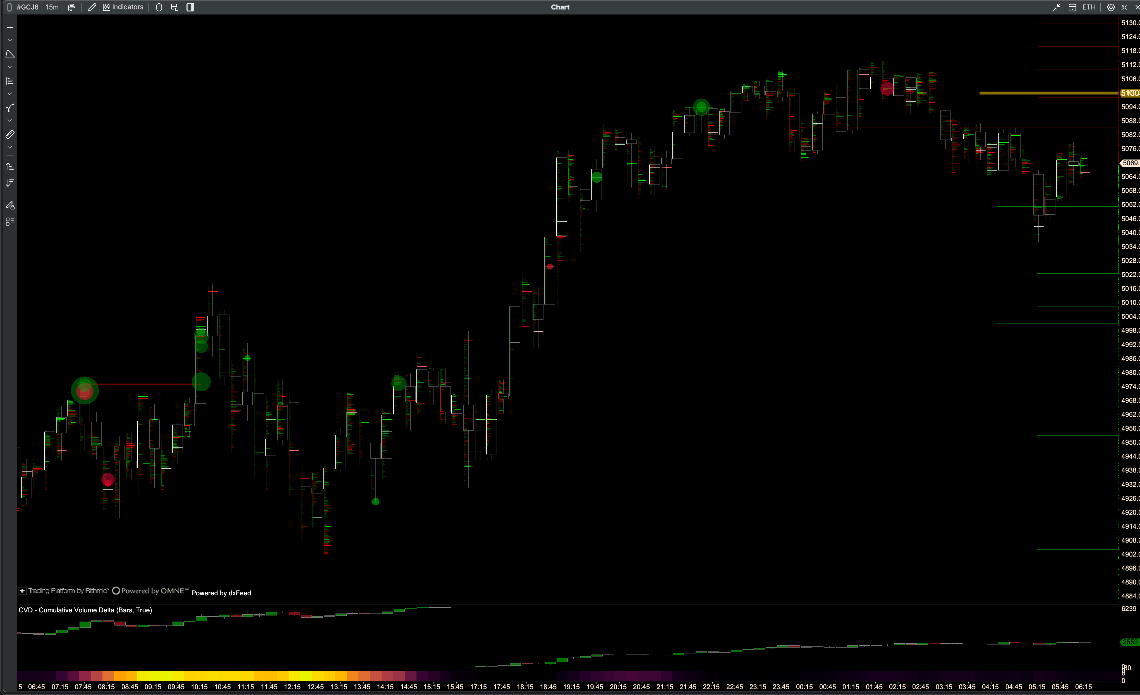The height and width of the screenshot is (695, 1140).
Task: Collapse the Rithmic attribution arrow button
Action: point(22,591)
